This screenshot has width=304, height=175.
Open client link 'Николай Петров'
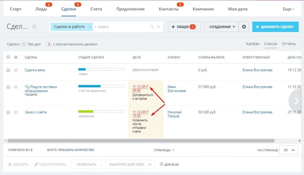[x=174, y=114]
